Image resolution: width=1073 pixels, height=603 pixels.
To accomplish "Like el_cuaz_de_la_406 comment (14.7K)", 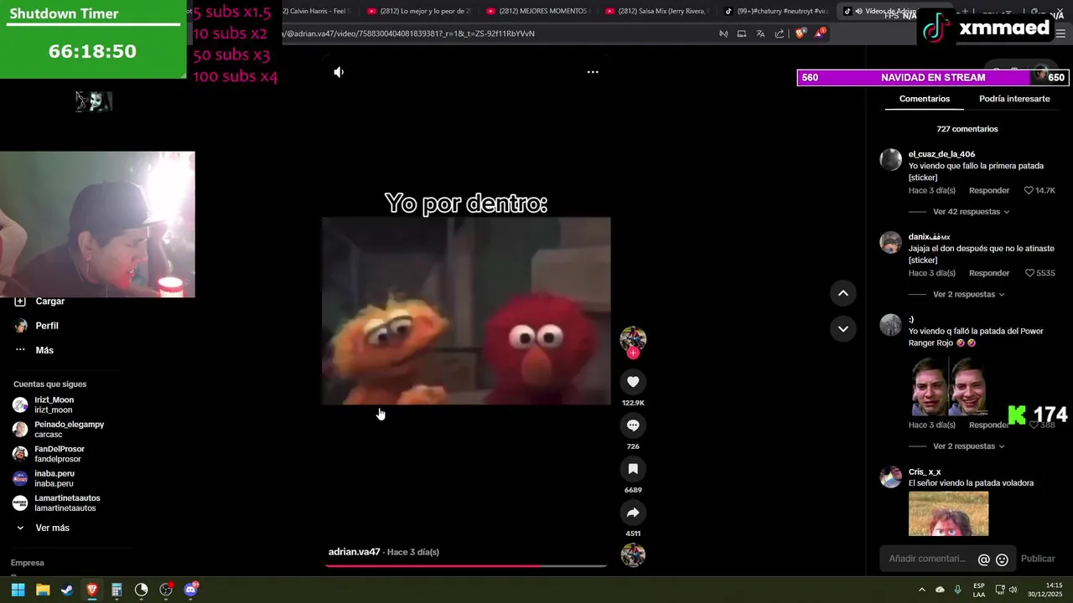I will (x=1030, y=191).
